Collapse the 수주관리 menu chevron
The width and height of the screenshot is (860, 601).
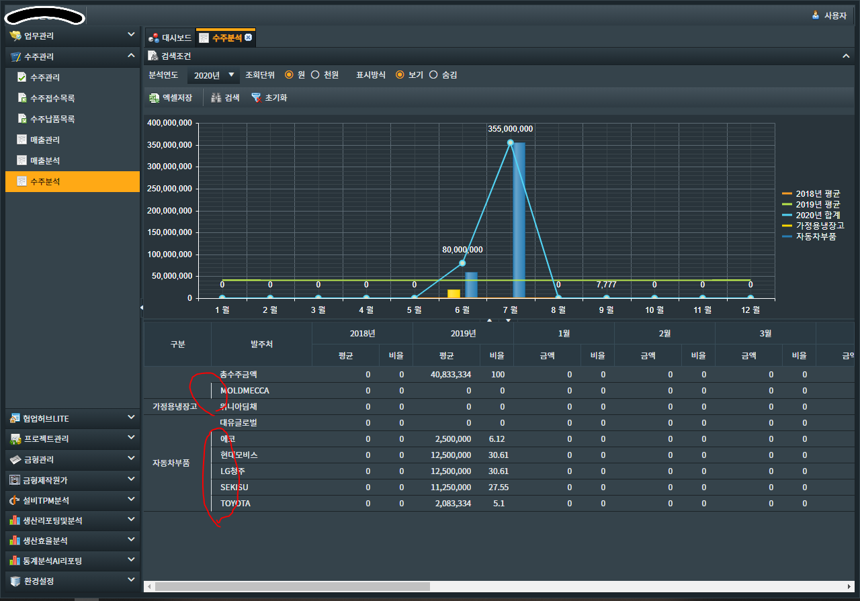(x=131, y=56)
